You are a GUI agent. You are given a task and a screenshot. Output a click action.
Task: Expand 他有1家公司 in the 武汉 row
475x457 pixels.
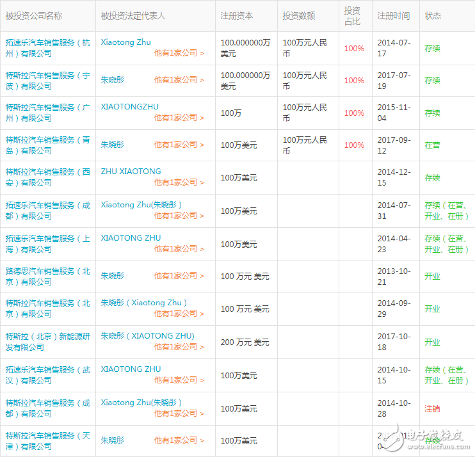179,380
